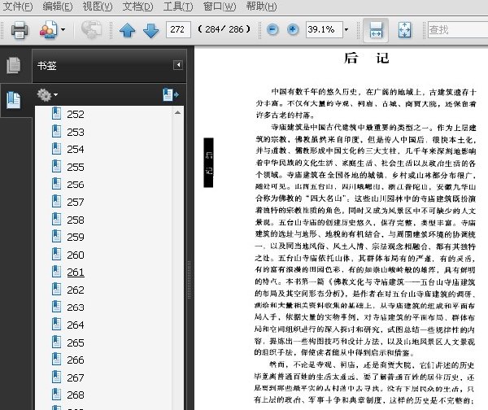Viewport: 488px width, 410px height.
Task: Click the bookmark icon beside 261
Action: (x=56, y=271)
